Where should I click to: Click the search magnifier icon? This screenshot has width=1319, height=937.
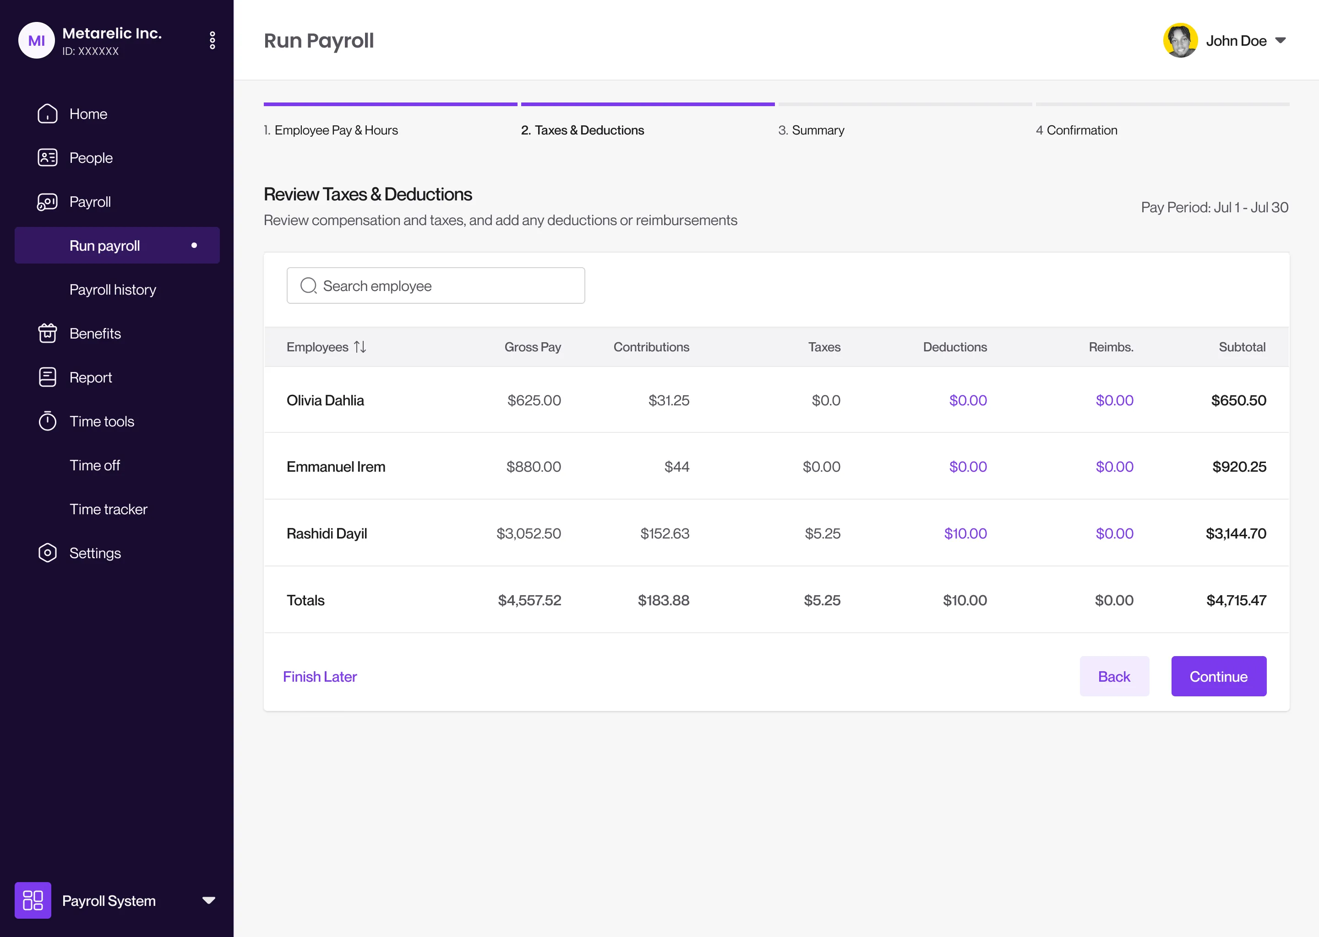coord(309,285)
